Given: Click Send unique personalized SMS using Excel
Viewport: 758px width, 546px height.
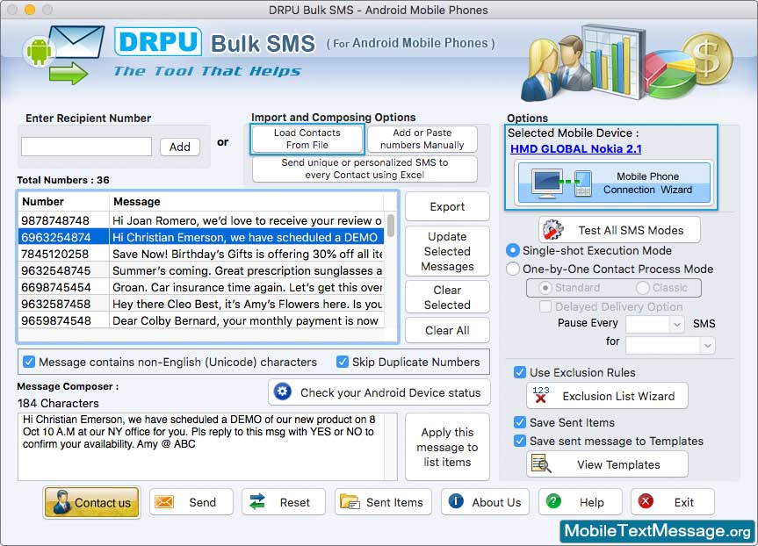Looking at the screenshot, I should click(x=365, y=169).
